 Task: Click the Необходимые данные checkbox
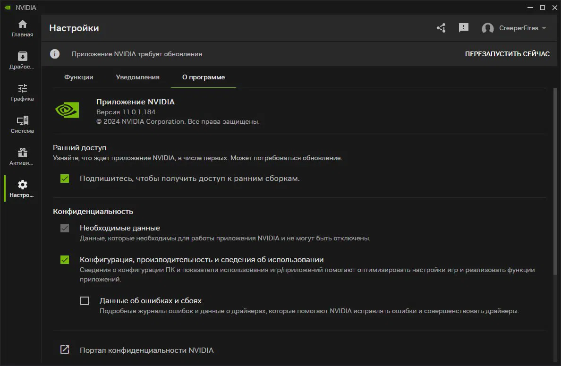[65, 228]
